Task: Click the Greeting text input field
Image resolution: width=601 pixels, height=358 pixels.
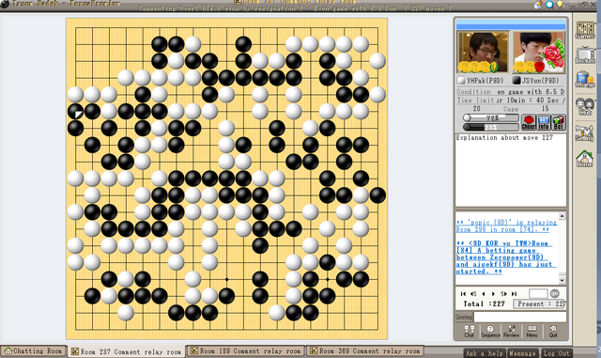Action: [x=520, y=317]
